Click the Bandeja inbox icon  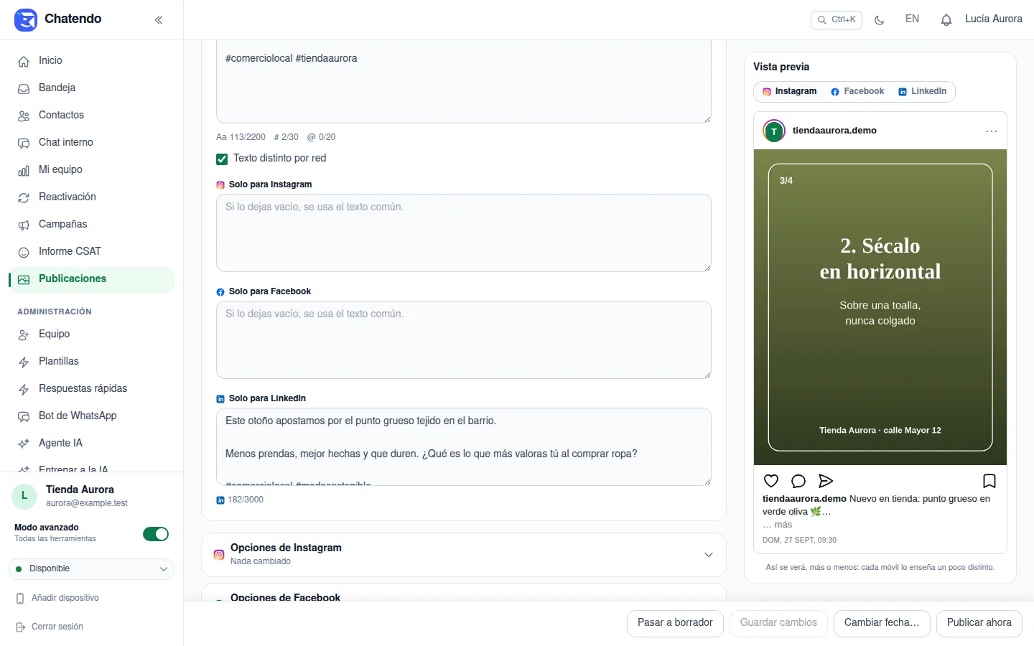pyautogui.click(x=24, y=88)
